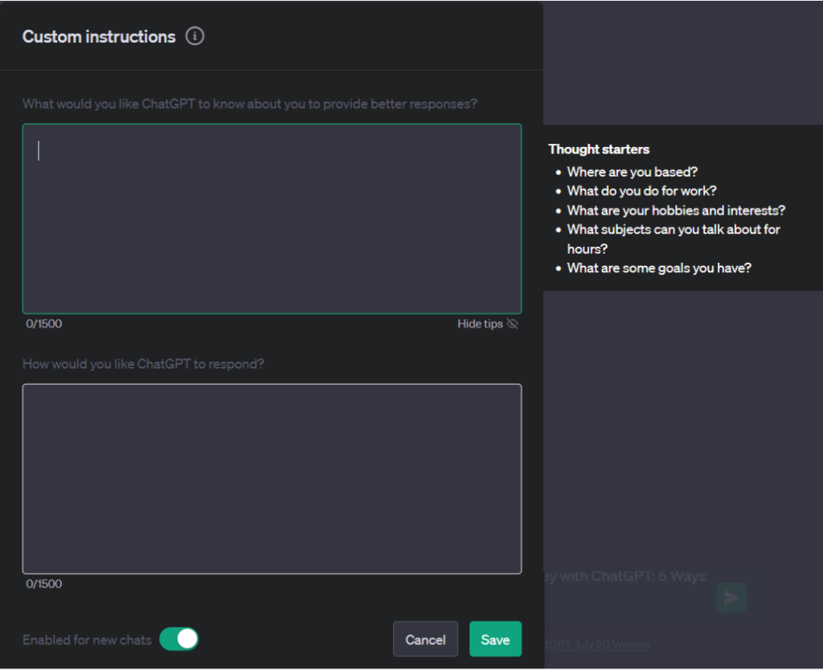823x670 pixels.
Task: Click the eye icon to hide tips
Action: tap(513, 324)
